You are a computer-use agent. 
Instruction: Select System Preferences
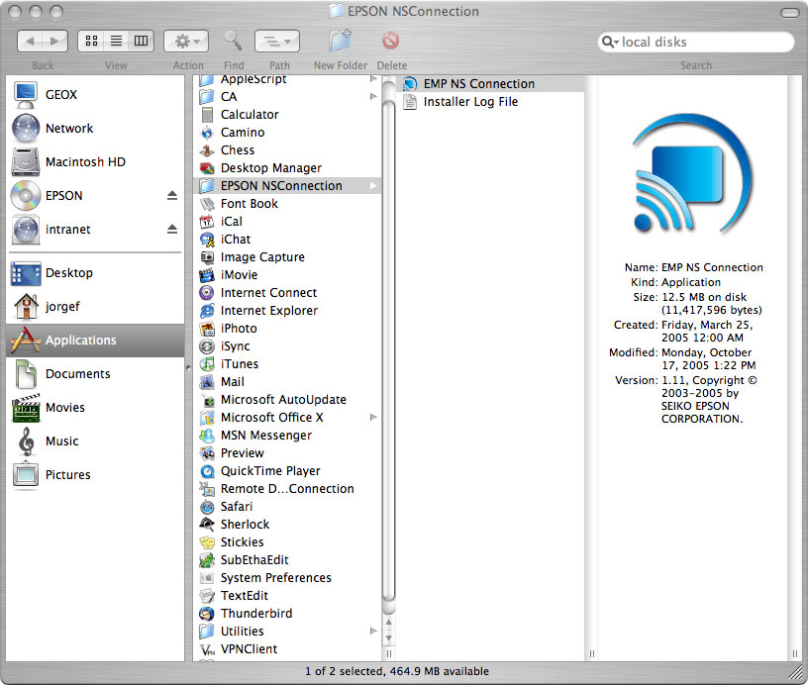[287, 578]
